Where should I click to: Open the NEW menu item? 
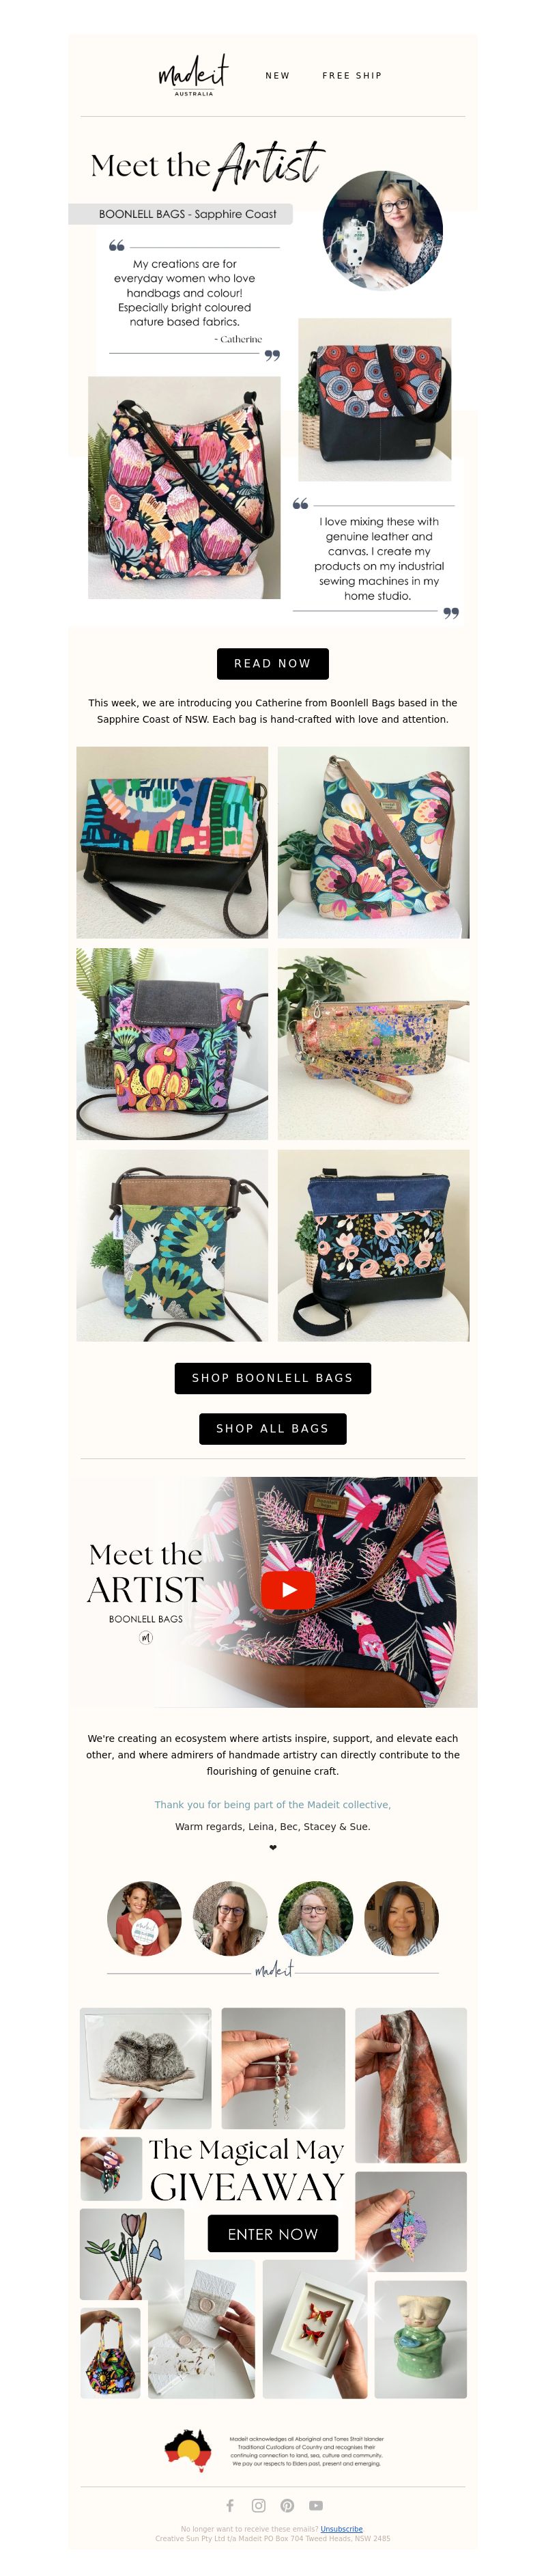coord(277,75)
